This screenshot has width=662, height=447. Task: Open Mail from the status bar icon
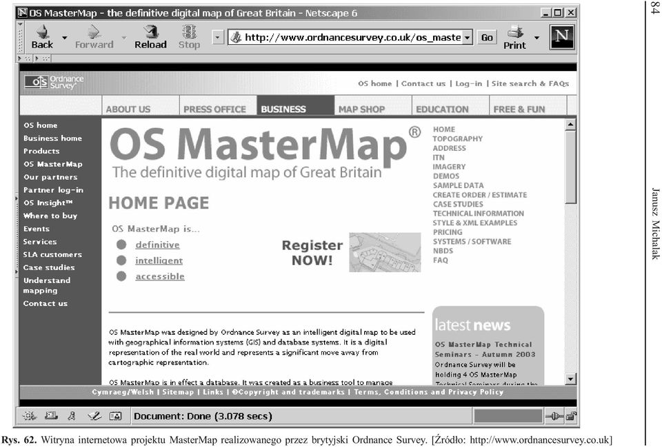[51, 416]
